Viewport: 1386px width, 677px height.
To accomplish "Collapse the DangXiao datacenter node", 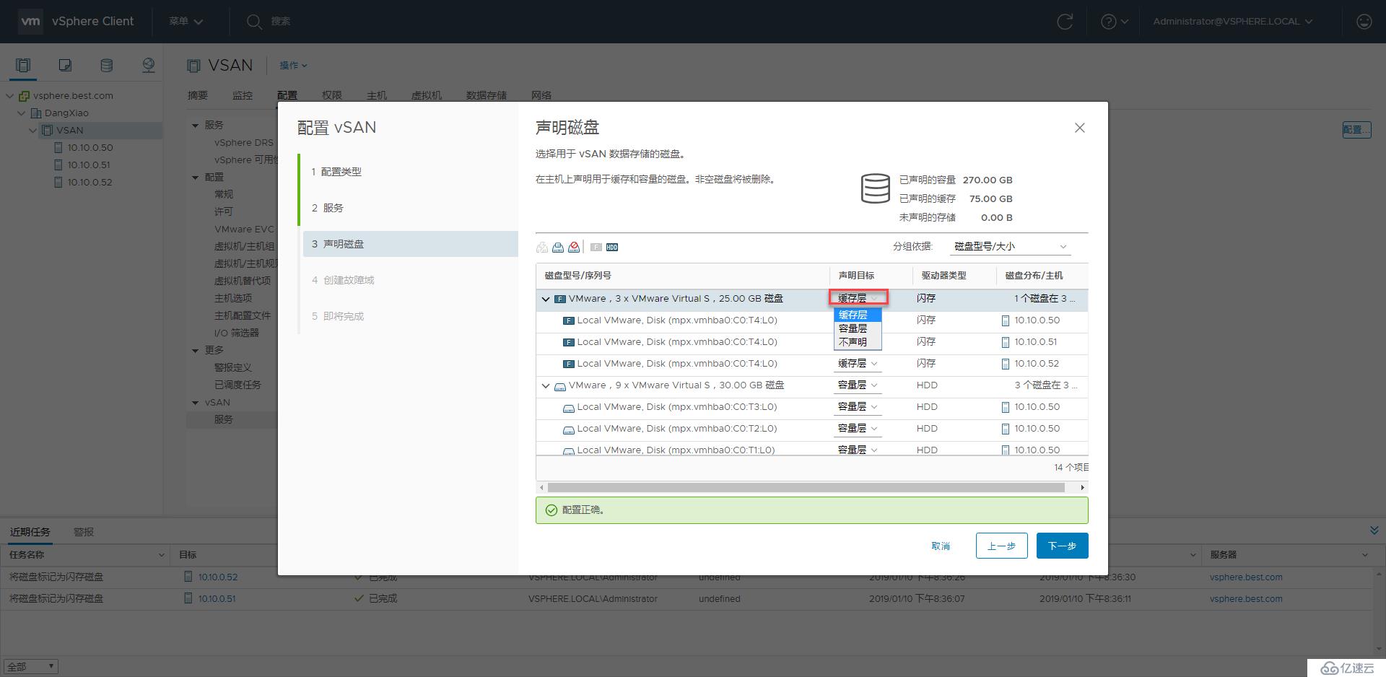I will pyautogui.click(x=22, y=113).
